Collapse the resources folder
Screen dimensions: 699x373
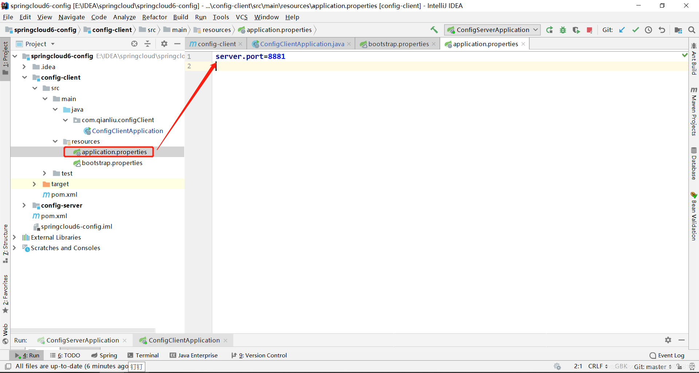[55, 141]
